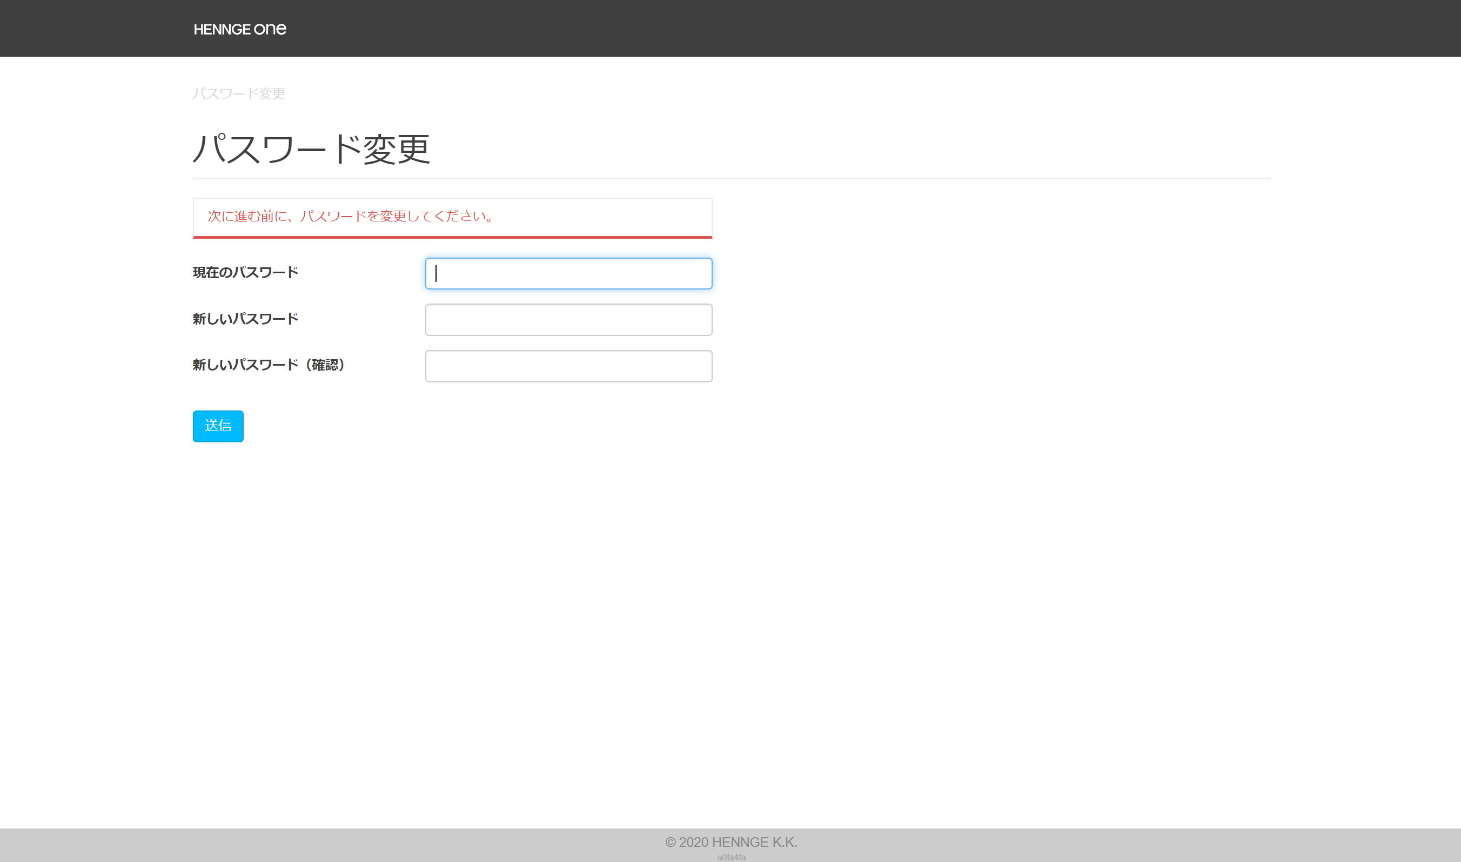Click the large パスワード変更 page heading

(311, 149)
